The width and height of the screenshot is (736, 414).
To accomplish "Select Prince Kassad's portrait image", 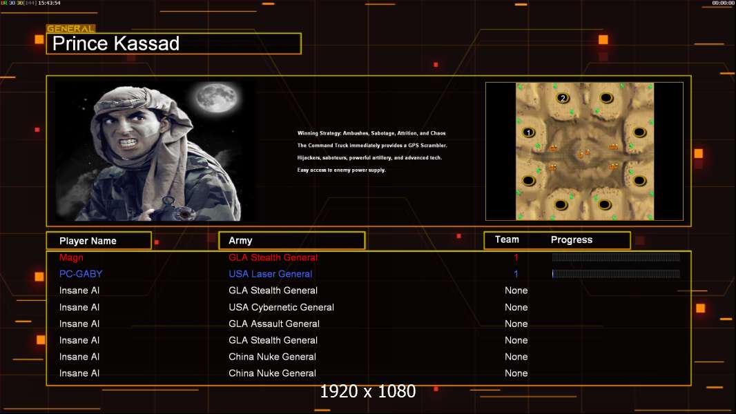I will pos(155,150).
